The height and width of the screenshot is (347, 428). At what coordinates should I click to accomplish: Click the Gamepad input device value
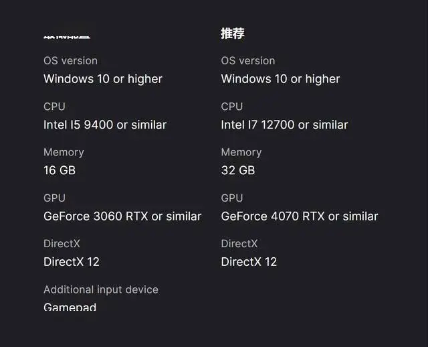[x=70, y=307]
